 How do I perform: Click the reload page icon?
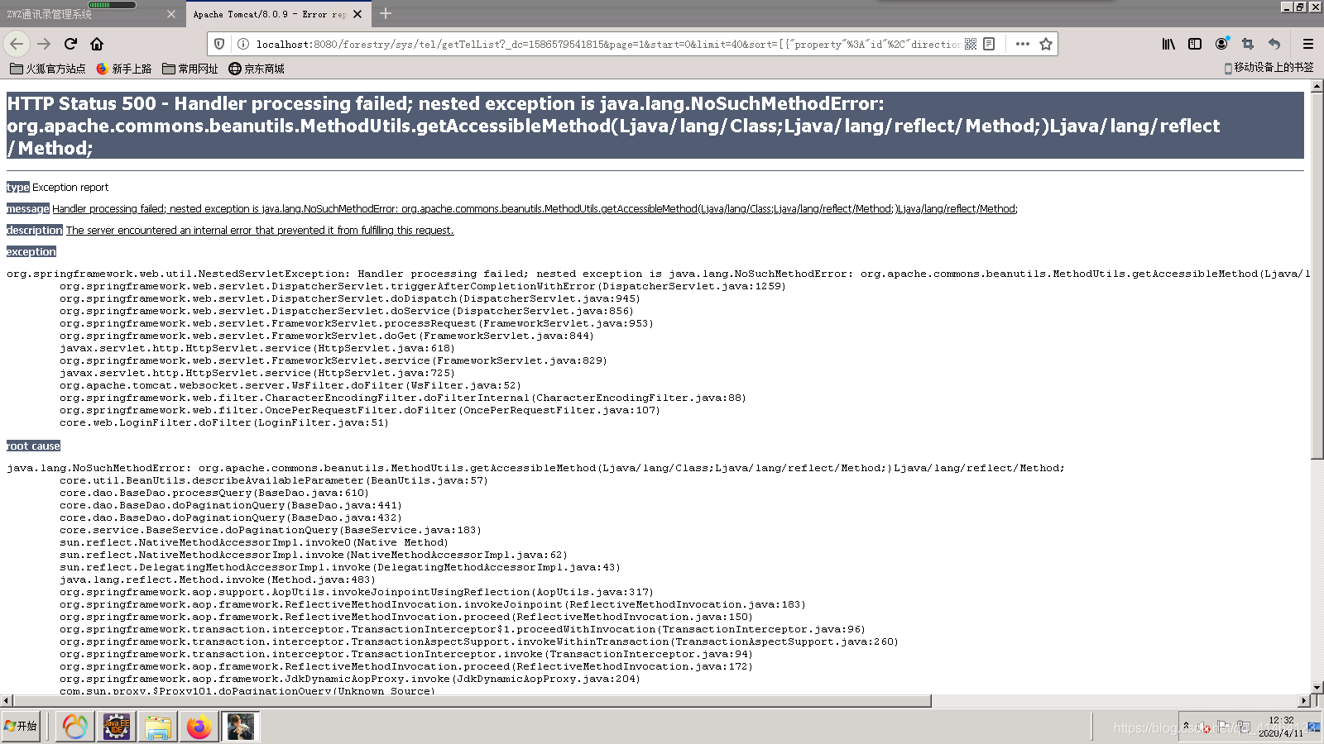pos(69,44)
